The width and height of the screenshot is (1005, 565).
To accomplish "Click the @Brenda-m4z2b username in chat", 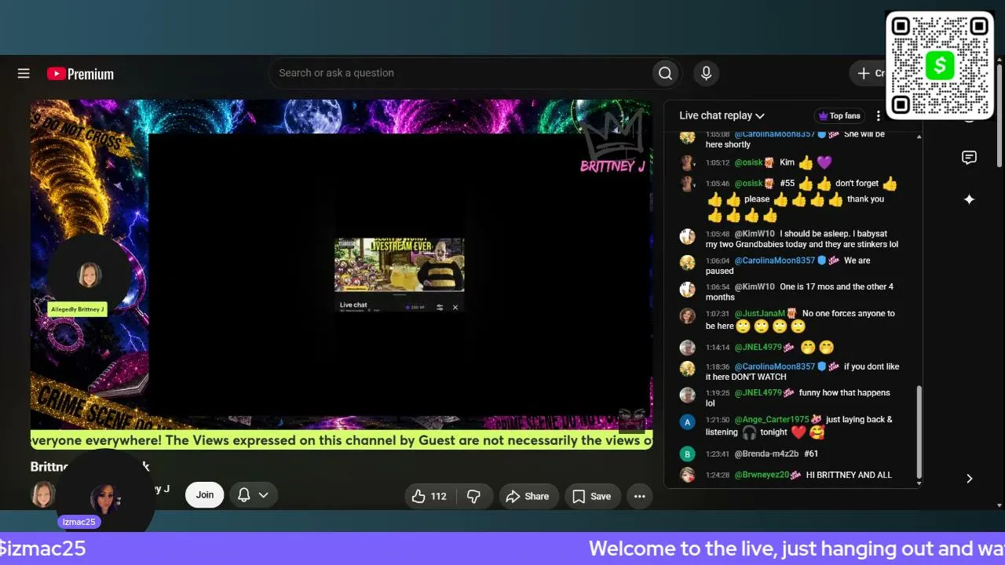I will click(766, 454).
